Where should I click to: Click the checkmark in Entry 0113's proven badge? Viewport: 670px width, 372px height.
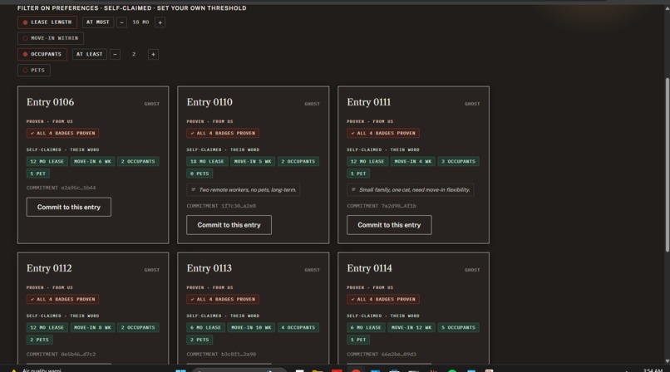click(x=192, y=300)
